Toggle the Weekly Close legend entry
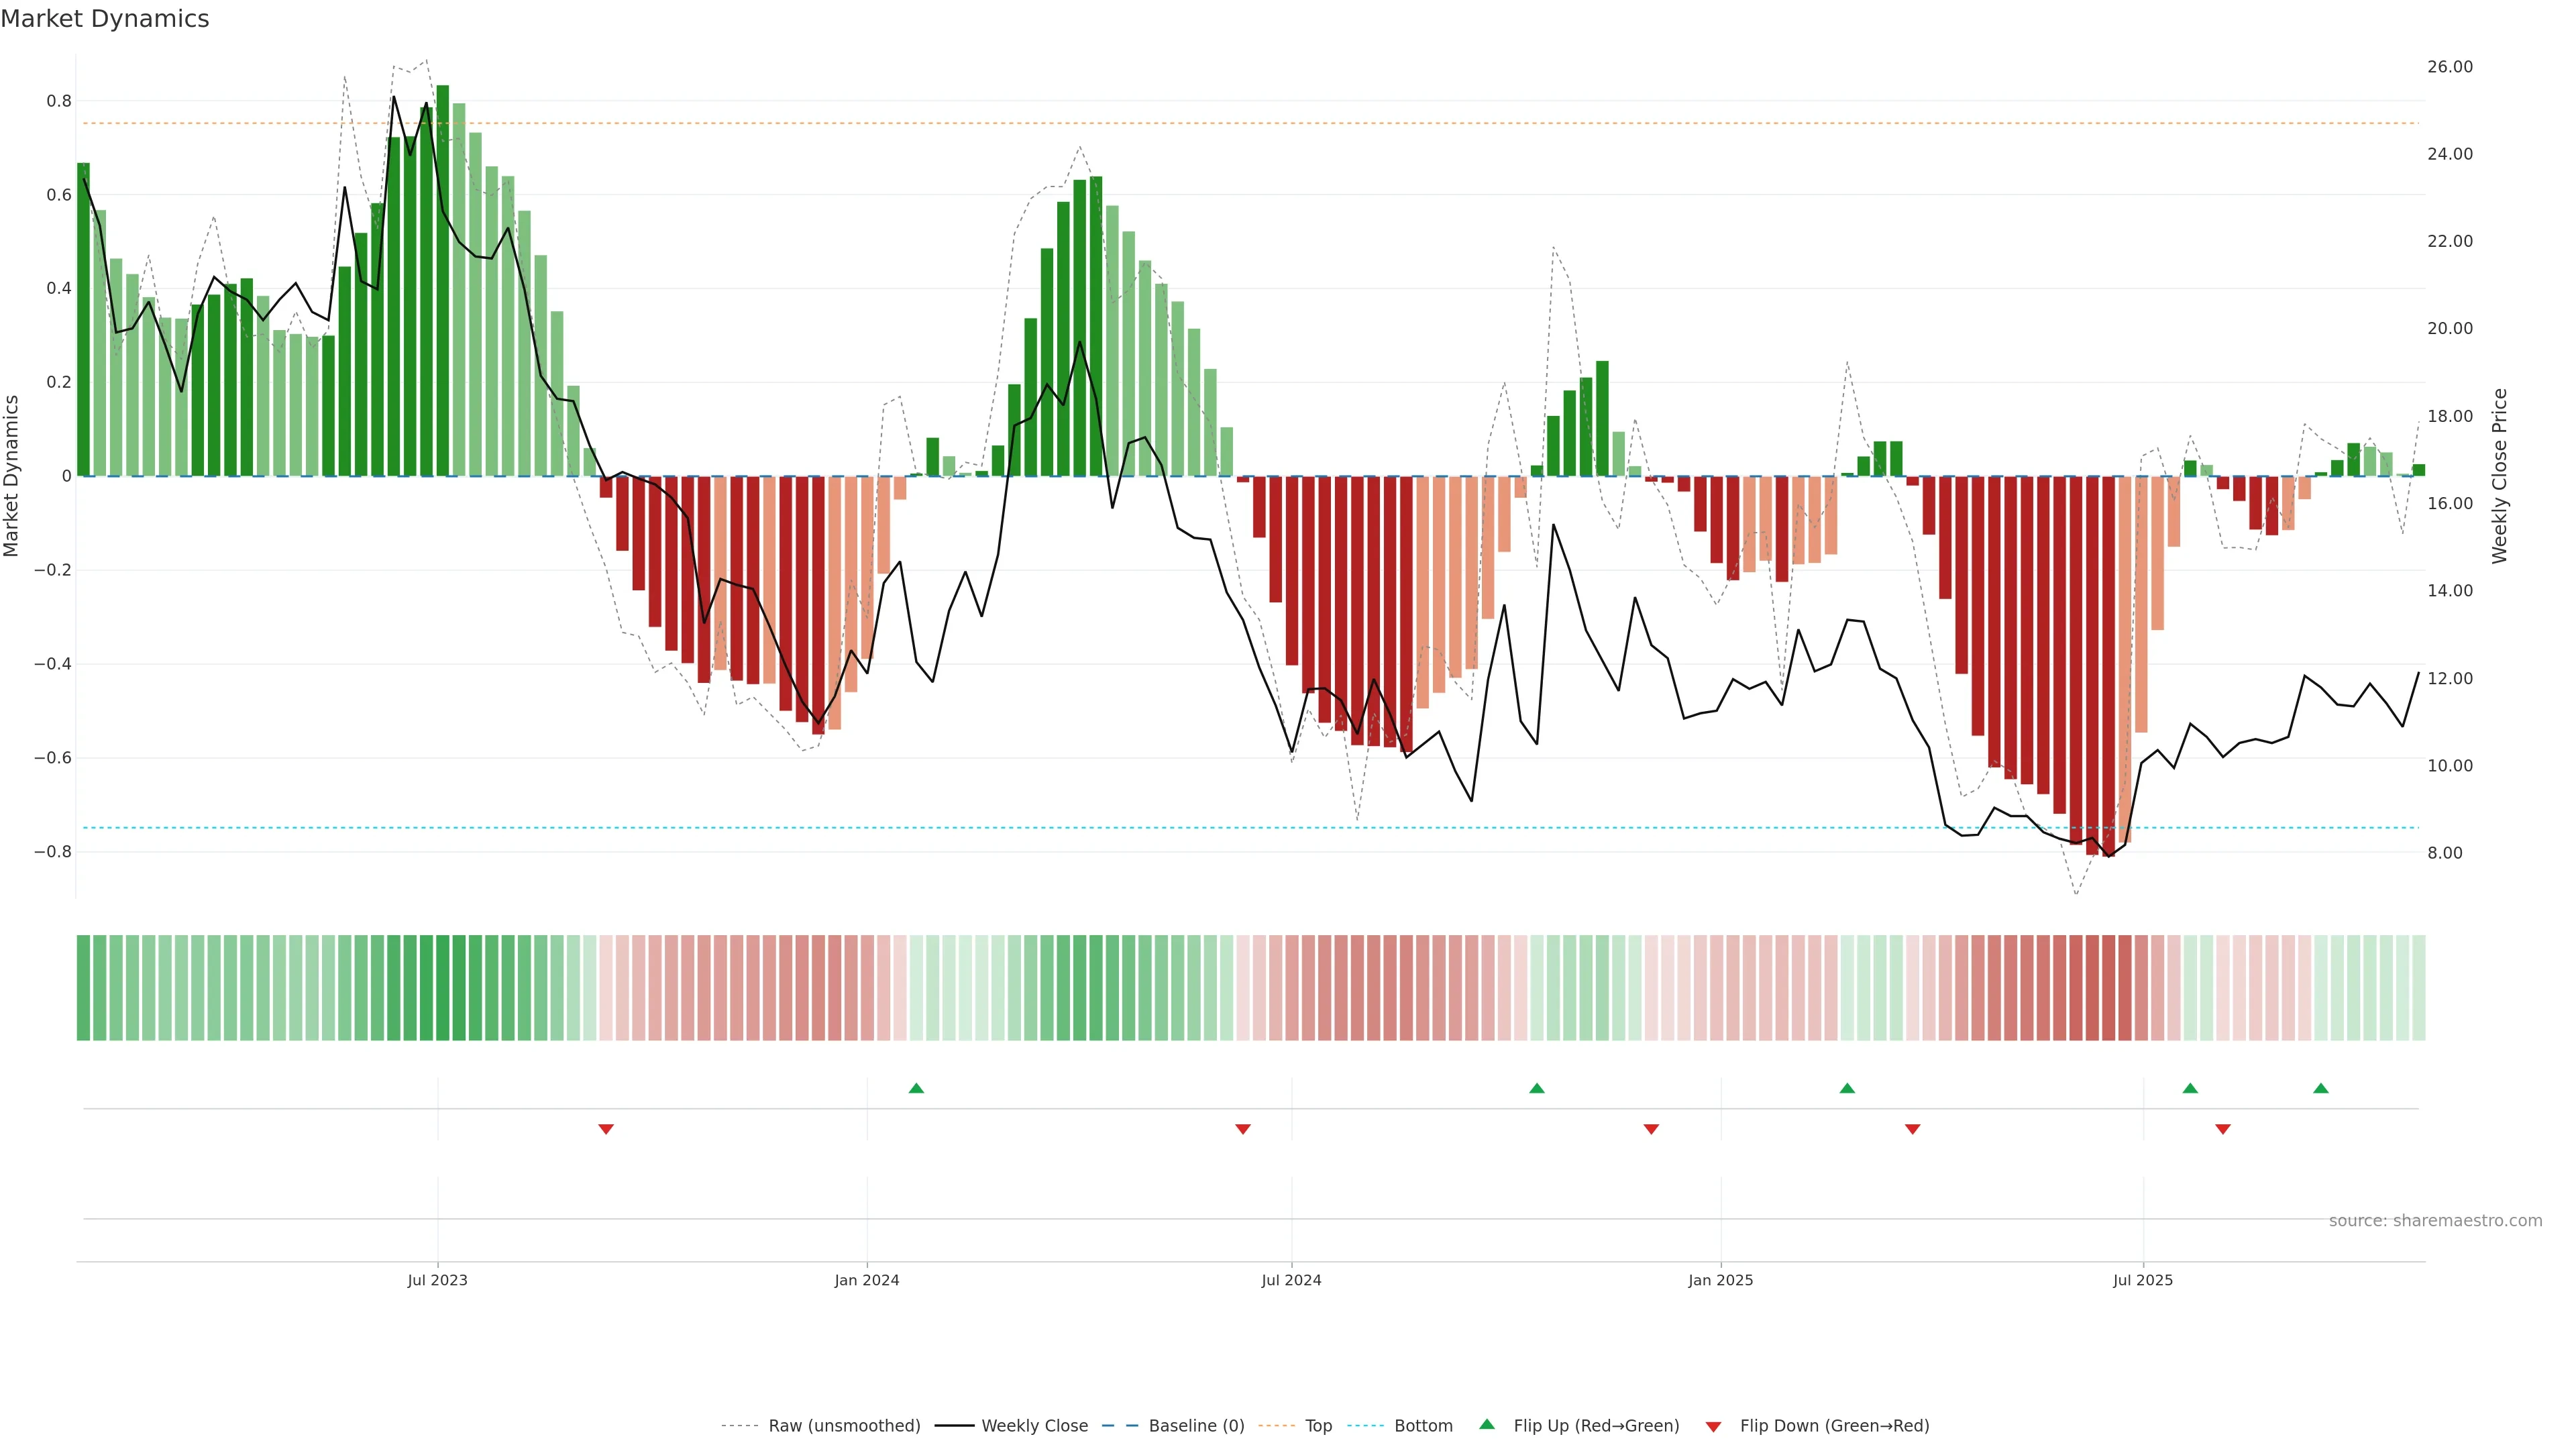The image size is (2576, 1449). [1034, 1425]
